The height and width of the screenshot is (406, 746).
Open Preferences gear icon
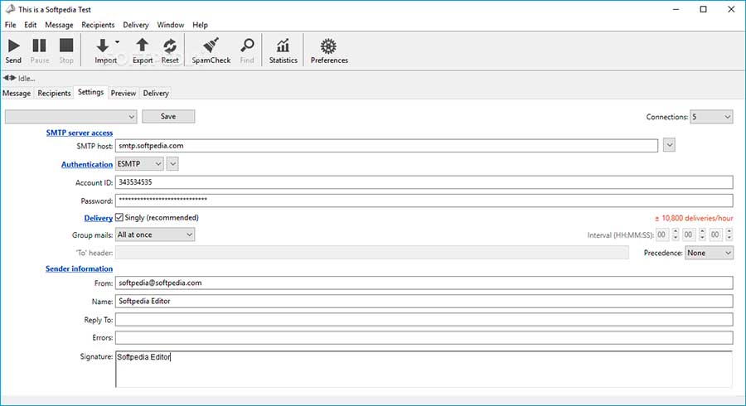tap(329, 48)
